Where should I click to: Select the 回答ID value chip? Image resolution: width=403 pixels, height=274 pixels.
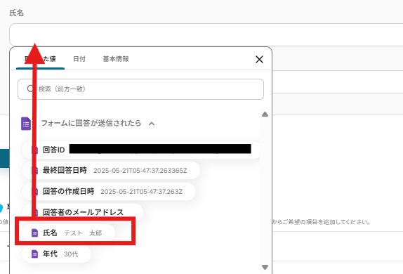[x=141, y=150]
